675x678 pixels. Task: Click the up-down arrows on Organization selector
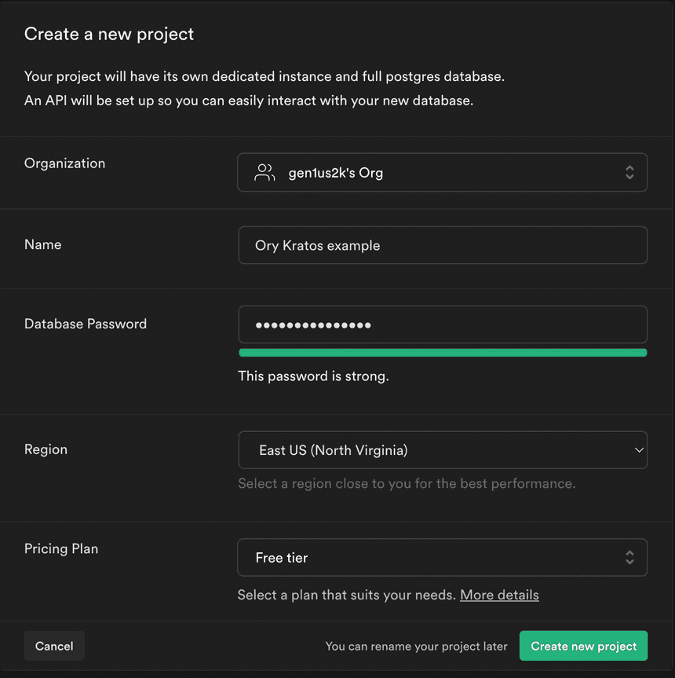coord(629,173)
